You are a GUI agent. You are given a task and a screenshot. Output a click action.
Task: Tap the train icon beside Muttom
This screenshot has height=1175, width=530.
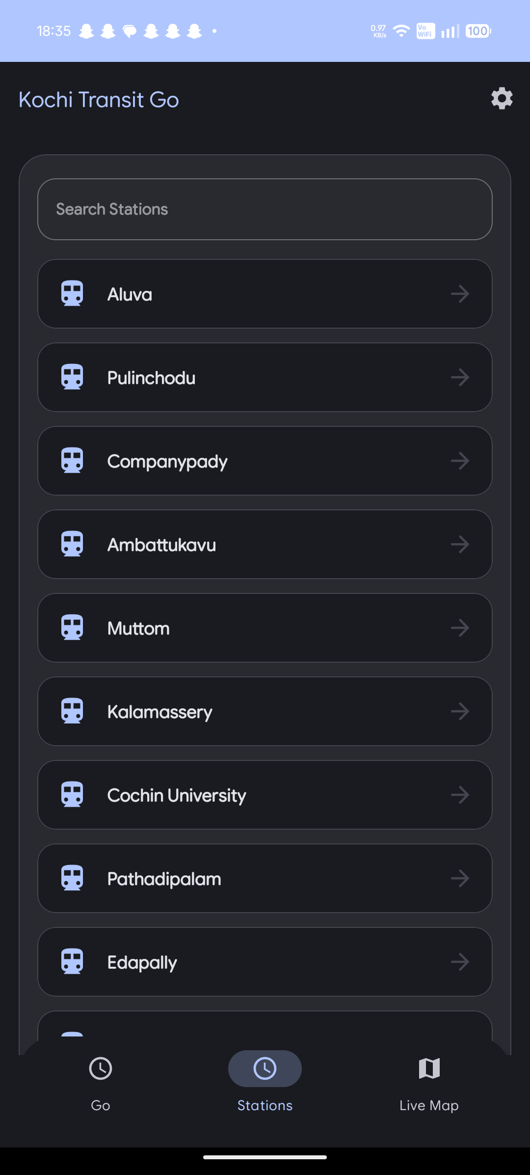(72, 628)
